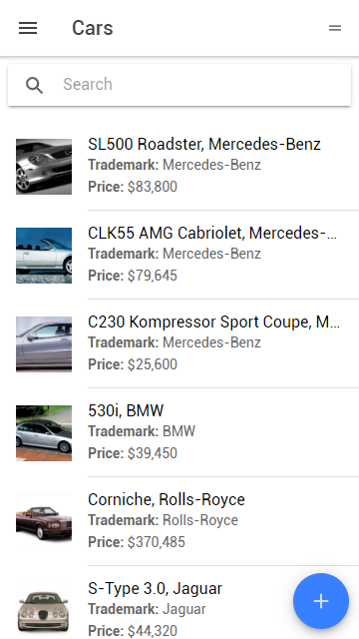Click the two-line options icon in header
This screenshot has width=359, height=639.
click(x=335, y=28)
